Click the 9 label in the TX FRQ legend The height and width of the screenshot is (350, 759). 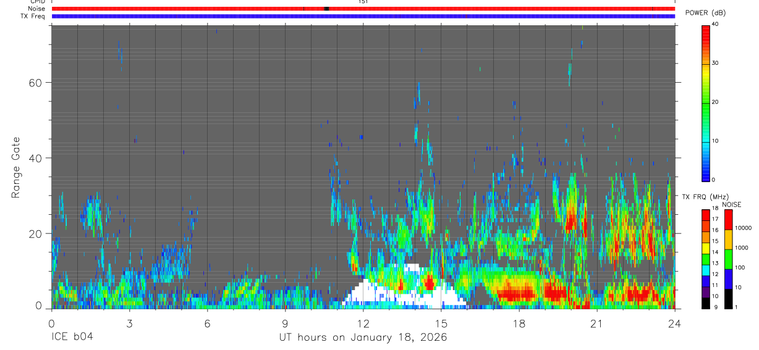click(x=714, y=307)
